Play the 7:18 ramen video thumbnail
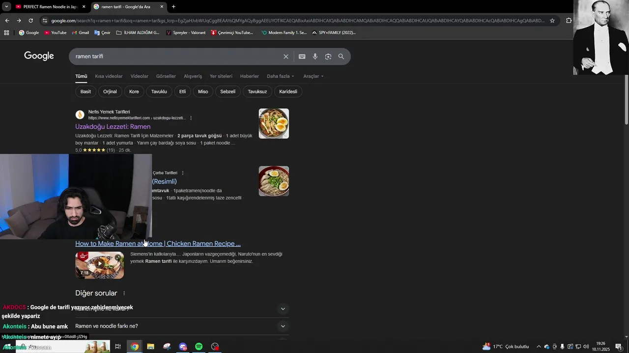The height and width of the screenshot is (353, 629). click(x=99, y=265)
